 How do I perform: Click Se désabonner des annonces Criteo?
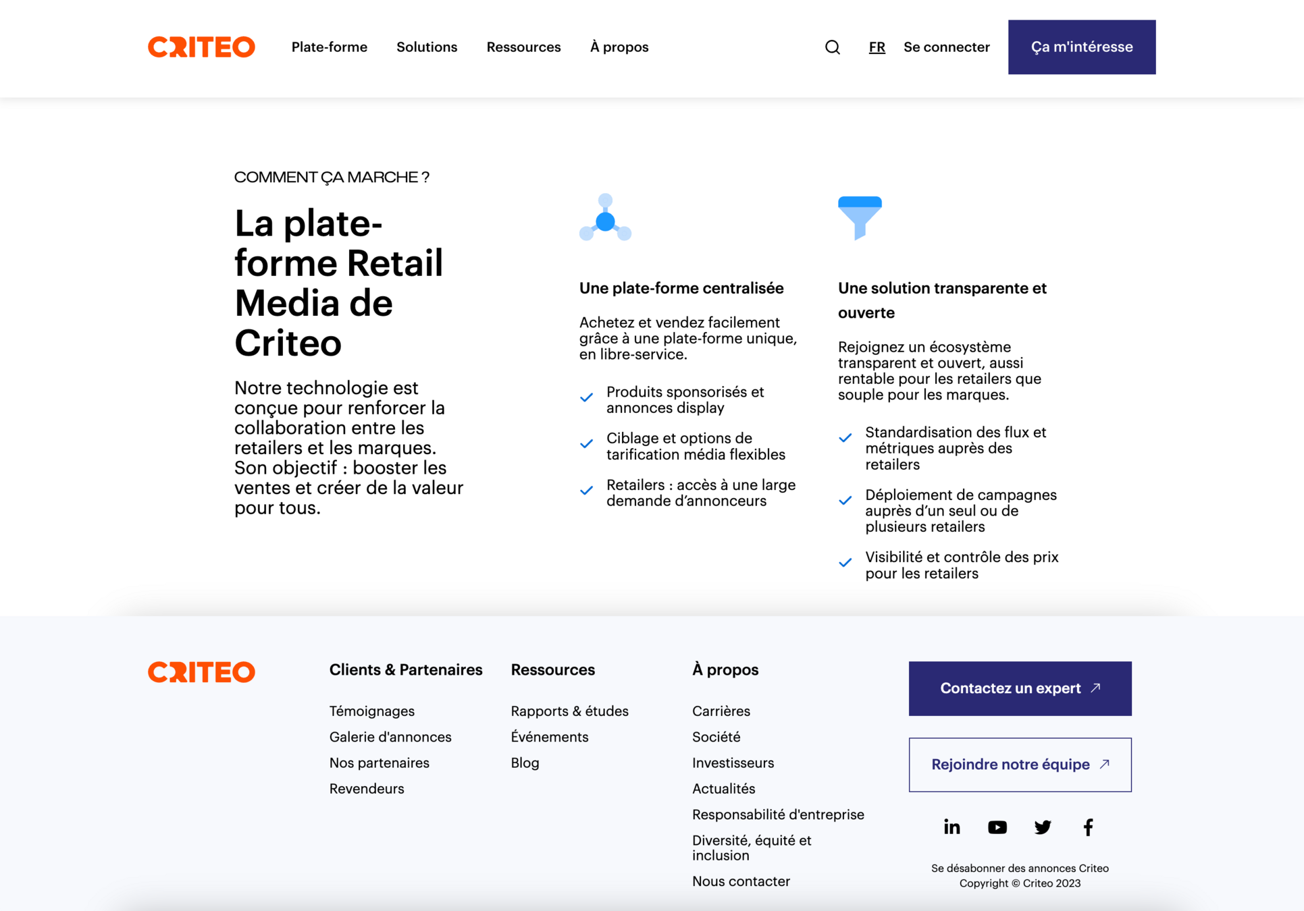coord(1020,868)
